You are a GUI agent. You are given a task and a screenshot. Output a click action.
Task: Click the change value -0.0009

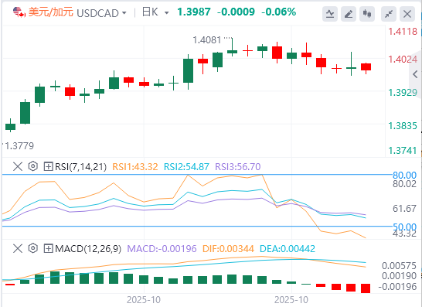236,12
